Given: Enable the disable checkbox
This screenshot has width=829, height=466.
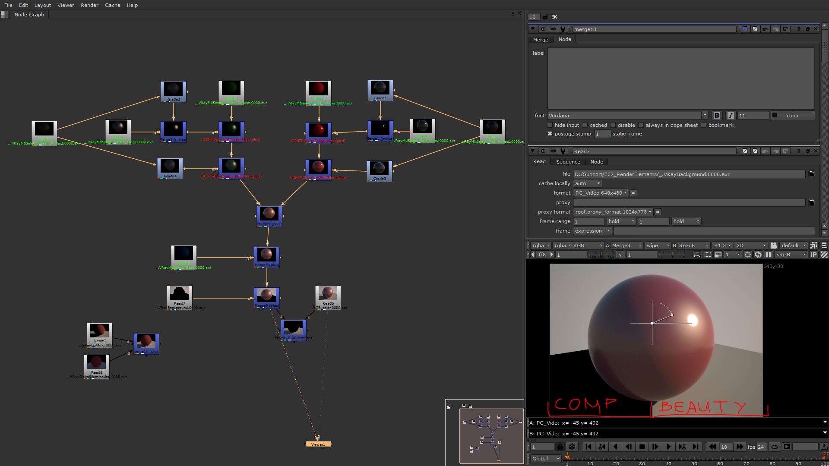Looking at the screenshot, I should [x=613, y=125].
